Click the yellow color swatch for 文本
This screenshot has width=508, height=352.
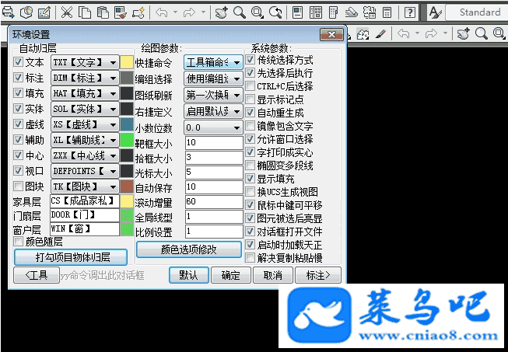click(128, 62)
